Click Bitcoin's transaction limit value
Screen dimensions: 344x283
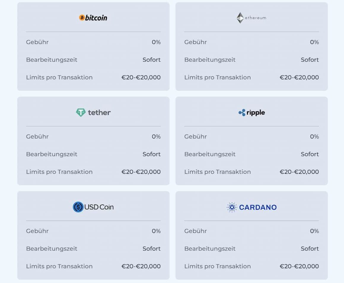pos(141,78)
